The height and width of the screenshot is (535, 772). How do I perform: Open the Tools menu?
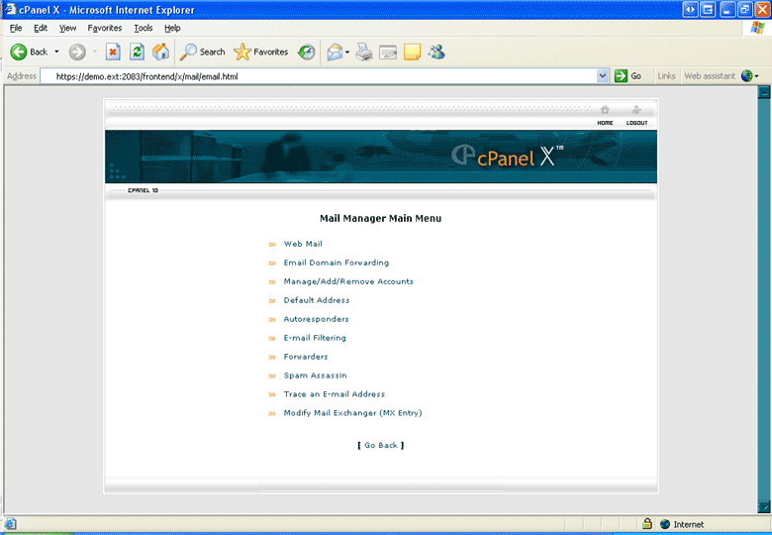pos(144,28)
